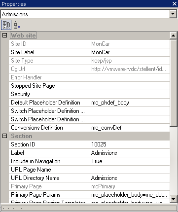Click scrollbar down arrow

(174, 199)
